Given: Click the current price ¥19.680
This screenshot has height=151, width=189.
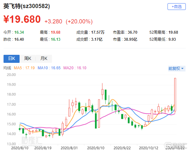Looking at the screenshot, I should pos(22,19).
